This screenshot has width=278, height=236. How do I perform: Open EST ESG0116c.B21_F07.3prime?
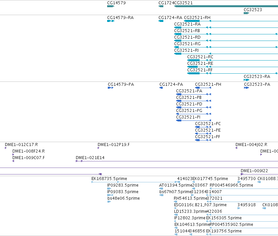click(200, 205)
